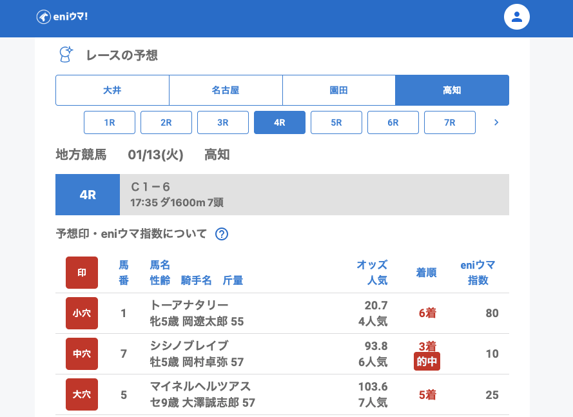Click the 的中 hit badge
573x417 pixels.
pos(427,362)
